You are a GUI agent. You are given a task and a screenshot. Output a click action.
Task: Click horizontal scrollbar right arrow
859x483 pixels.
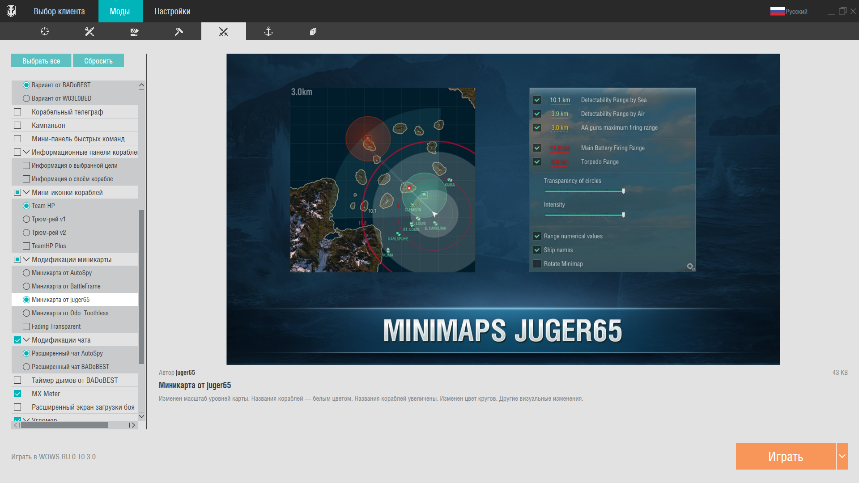(133, 425)
